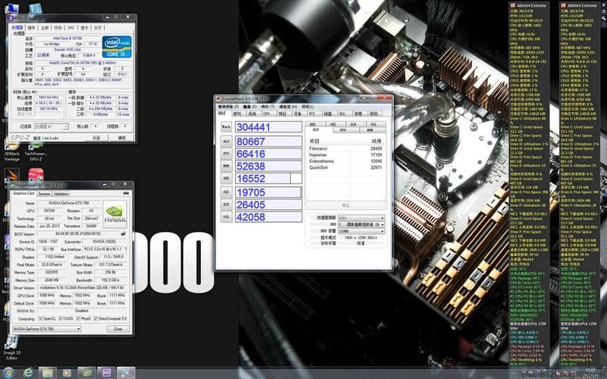
Task: Toggle the OpenCL checkbox in GPU-Z
Action: pyautogui.click(x=41, y=318)
